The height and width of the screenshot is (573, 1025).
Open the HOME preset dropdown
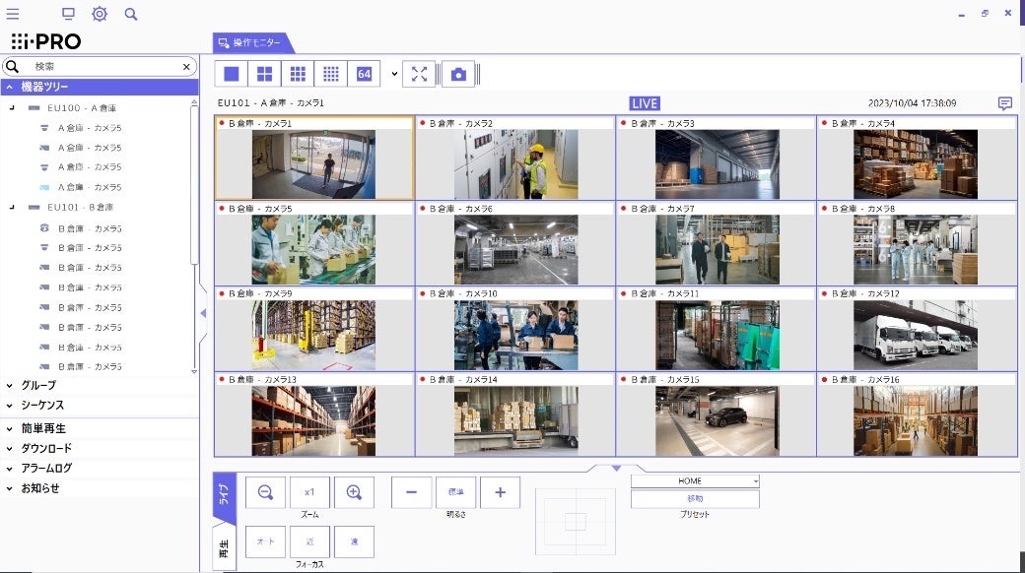(x=695, y=480)
